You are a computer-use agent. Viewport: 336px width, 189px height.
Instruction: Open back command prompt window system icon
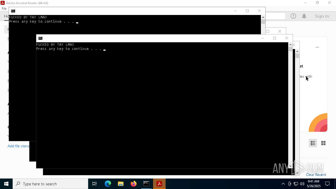coord(13,11)
